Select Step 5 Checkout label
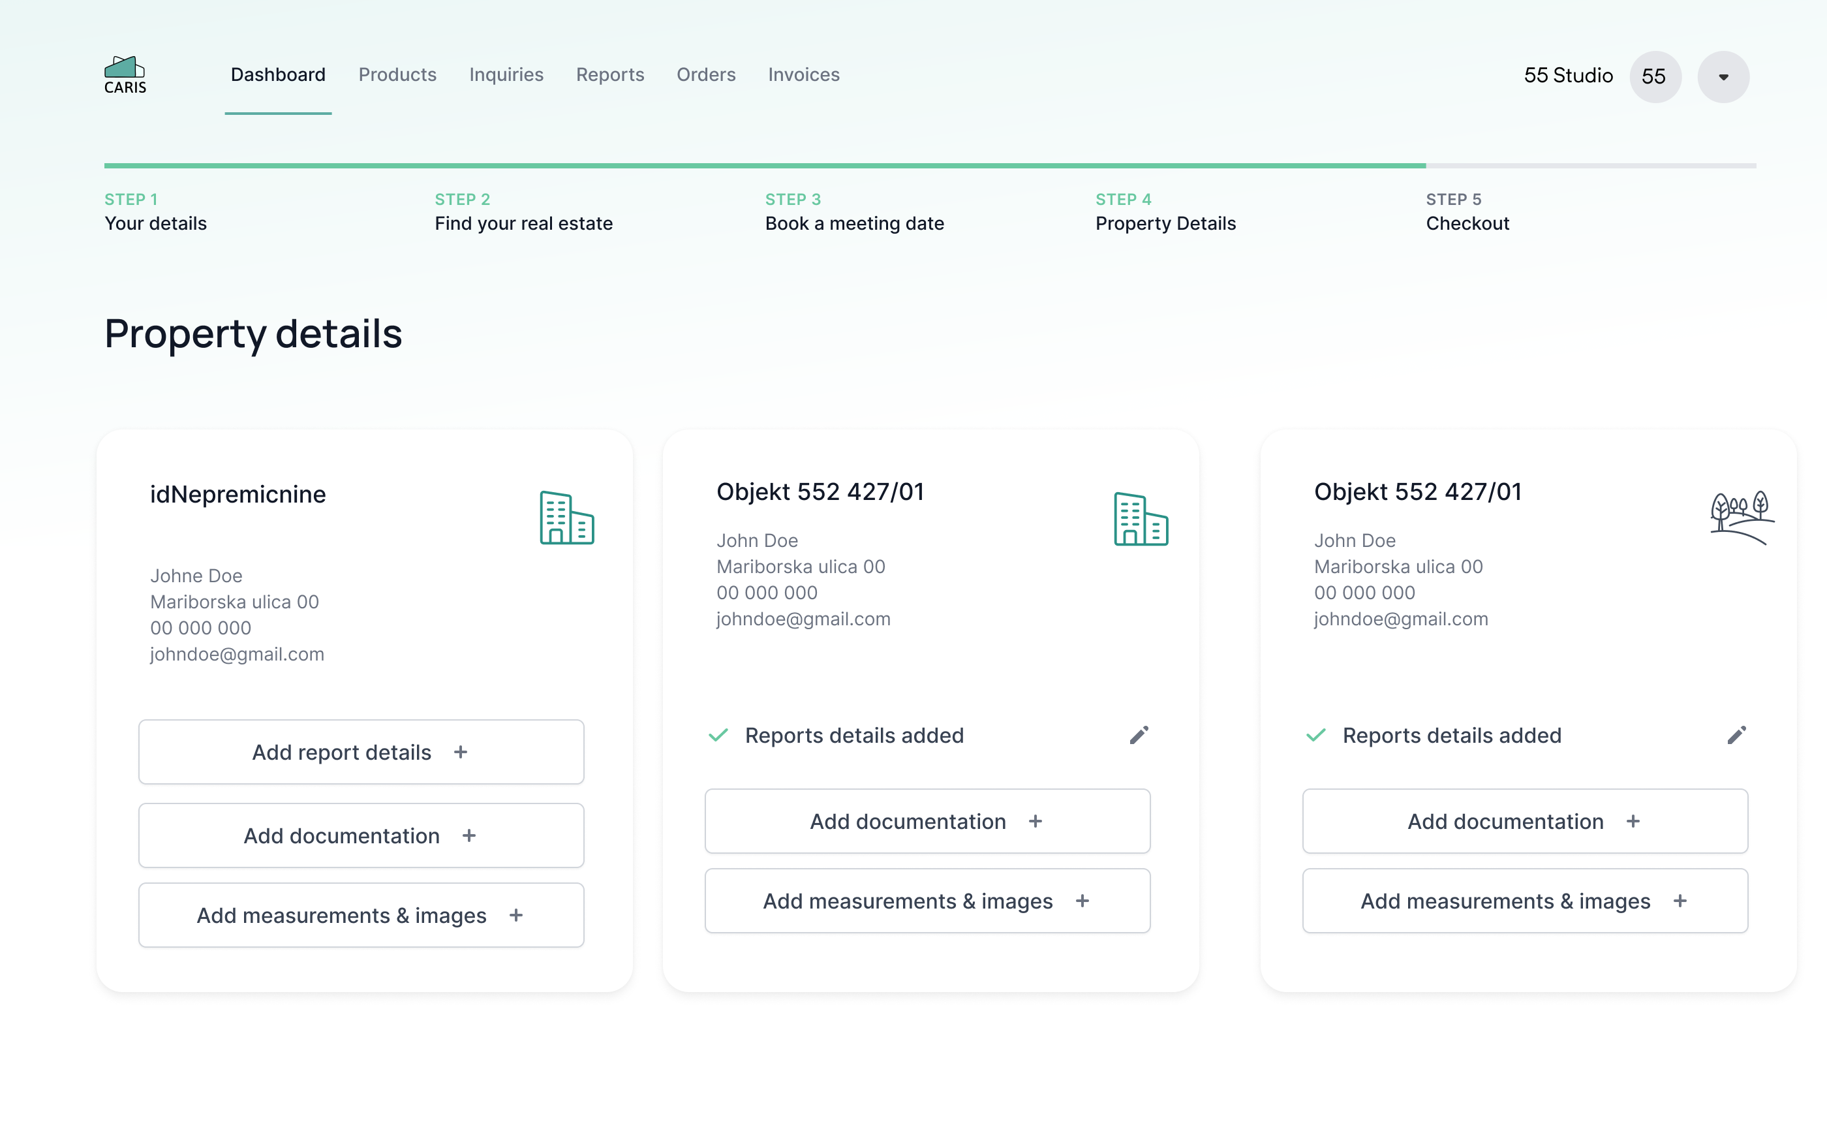 [1467, 223]
